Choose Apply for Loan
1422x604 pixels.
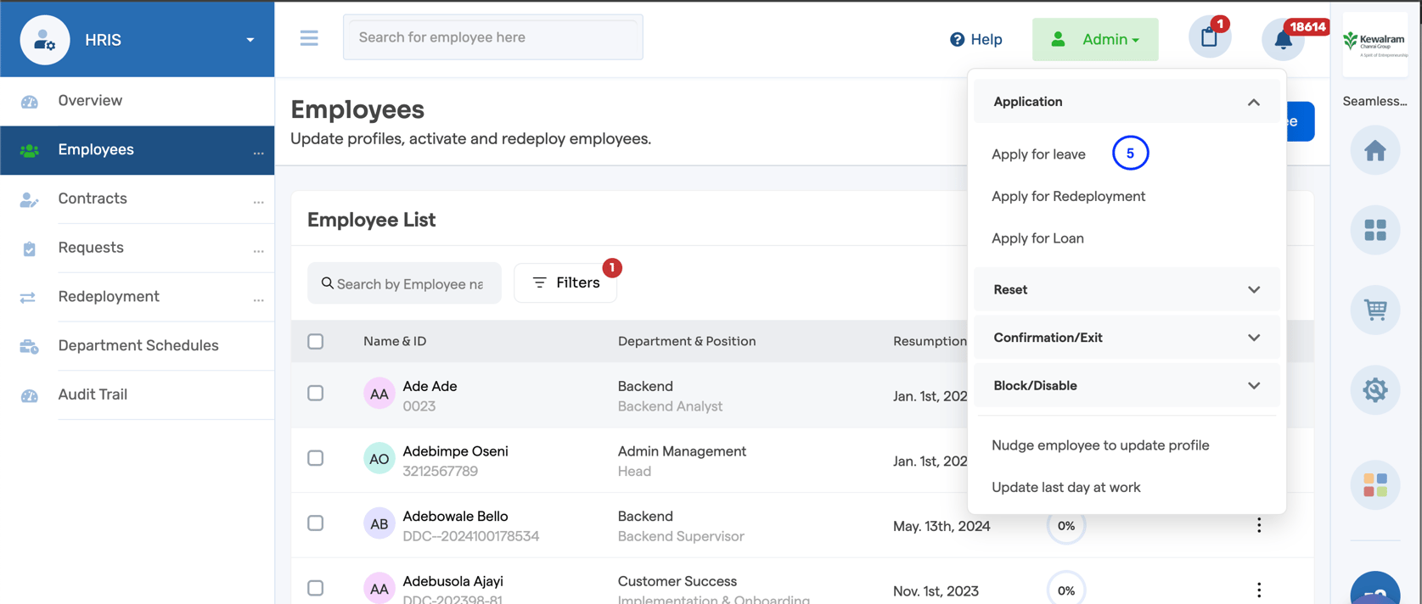(x=1037, y=238)
